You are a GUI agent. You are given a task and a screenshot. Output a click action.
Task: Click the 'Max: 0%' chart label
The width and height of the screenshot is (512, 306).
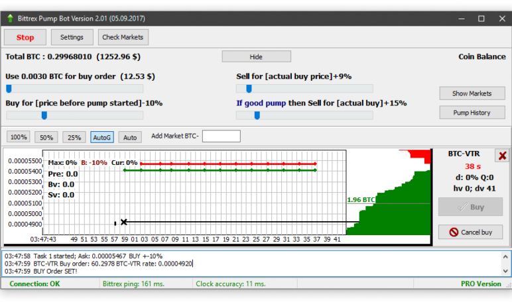tap(62, 162)
